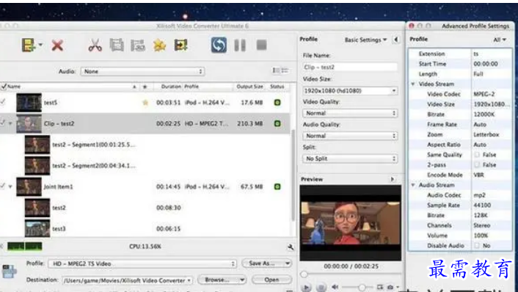
Task: Click the preview stop button
Action: coord(321,288)
